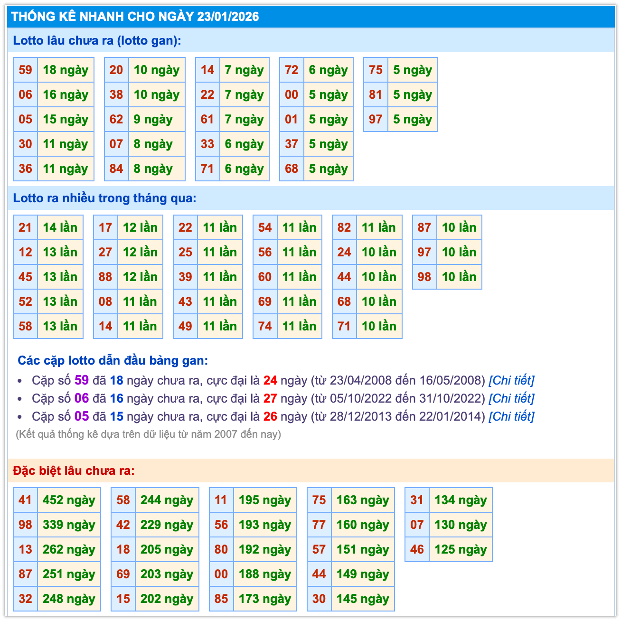This screenshot has height=621, width=621.
Task: Click the gray note about data since 2007
Action: tap(148, 434)
